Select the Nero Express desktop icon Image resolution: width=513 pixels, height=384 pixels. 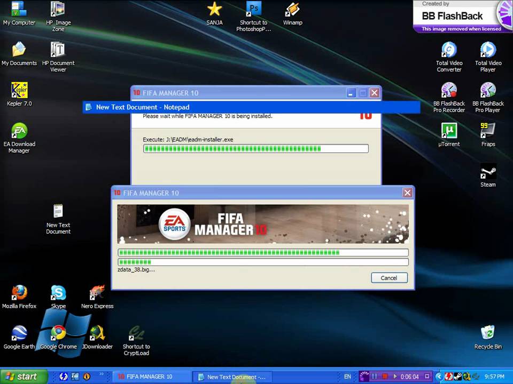[97, 293]
